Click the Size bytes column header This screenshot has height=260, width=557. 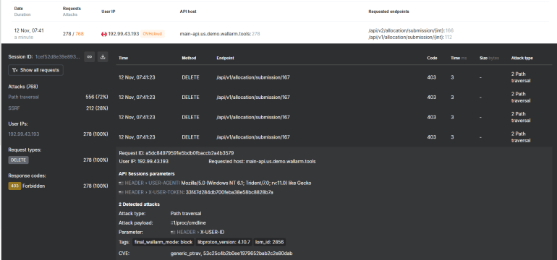(x=489, y=58)
